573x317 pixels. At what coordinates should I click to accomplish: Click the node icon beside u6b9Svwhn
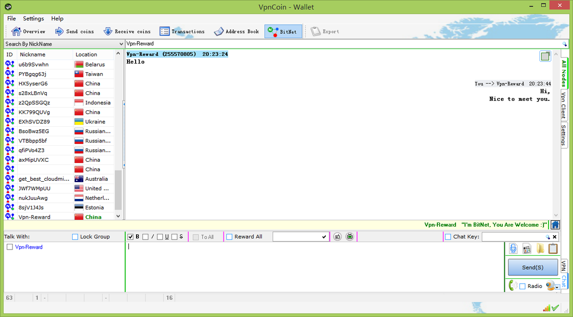(10, 64)
